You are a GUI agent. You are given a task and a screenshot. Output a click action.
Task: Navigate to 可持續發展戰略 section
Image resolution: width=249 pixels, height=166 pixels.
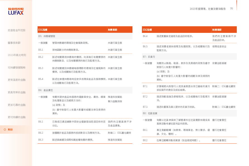(x=17, y=67)
